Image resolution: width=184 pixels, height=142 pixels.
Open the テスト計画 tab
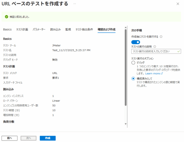click(x=22, y=30)
